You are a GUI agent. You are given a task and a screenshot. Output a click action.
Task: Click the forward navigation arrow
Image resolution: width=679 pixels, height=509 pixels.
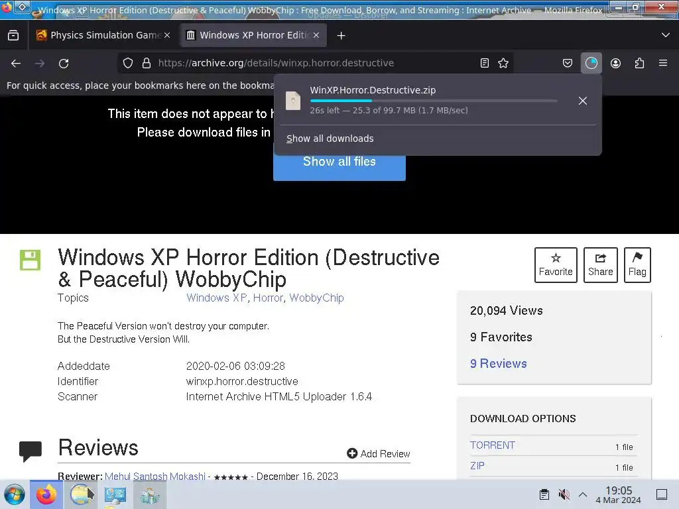coord(40,63)
